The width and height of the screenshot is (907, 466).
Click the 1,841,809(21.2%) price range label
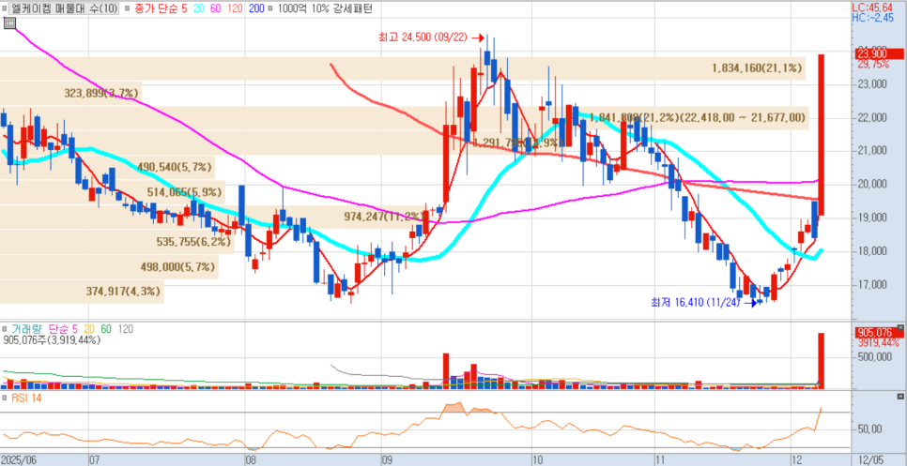pyautogui.click(x=697, y=118)
